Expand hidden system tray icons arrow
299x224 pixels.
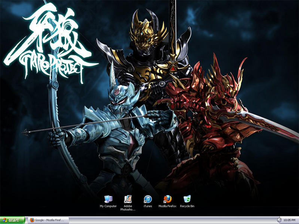[x=279, y=220]
